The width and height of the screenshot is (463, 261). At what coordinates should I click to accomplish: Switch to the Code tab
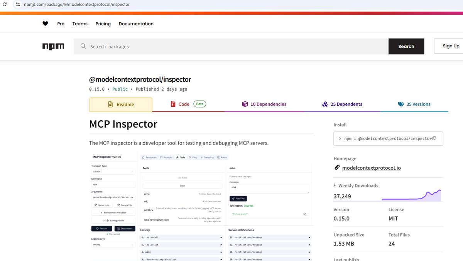click(x=189, y=104)
